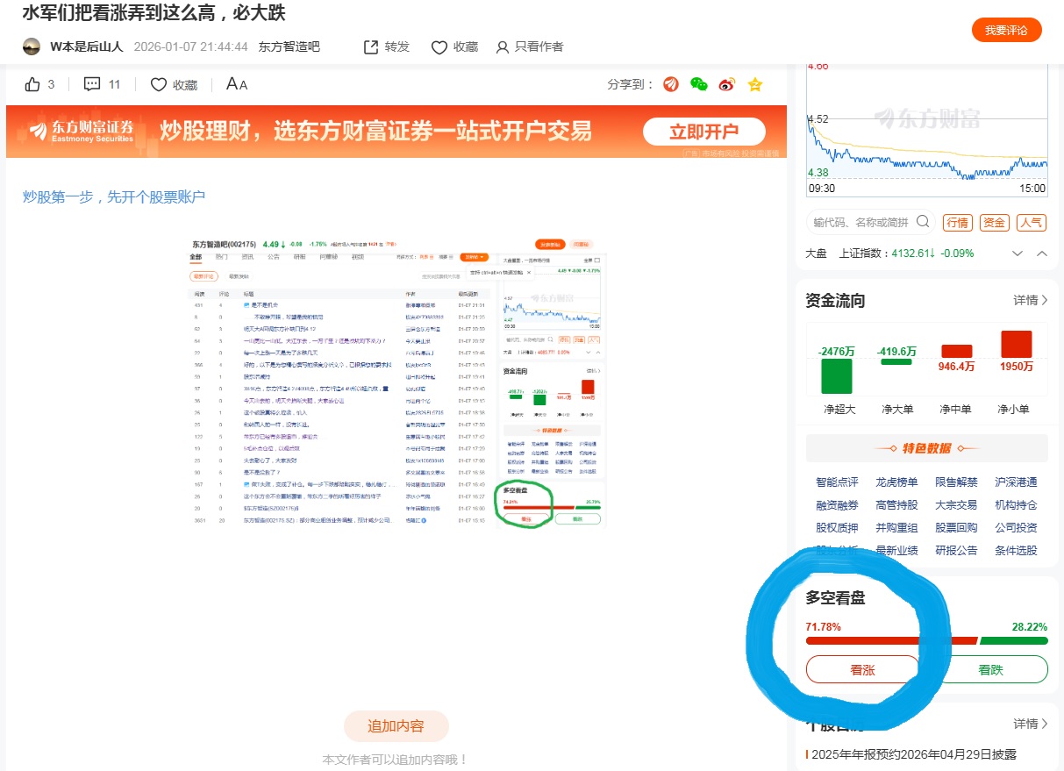This screenshot has height=771, width=1064.
Task: Open 股票回购 link
Action: pos(956,528)
